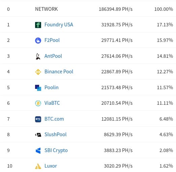Click the SlushPool black logo icon
The height and width of the screenshot is (172, 176).
click(38, 135)
